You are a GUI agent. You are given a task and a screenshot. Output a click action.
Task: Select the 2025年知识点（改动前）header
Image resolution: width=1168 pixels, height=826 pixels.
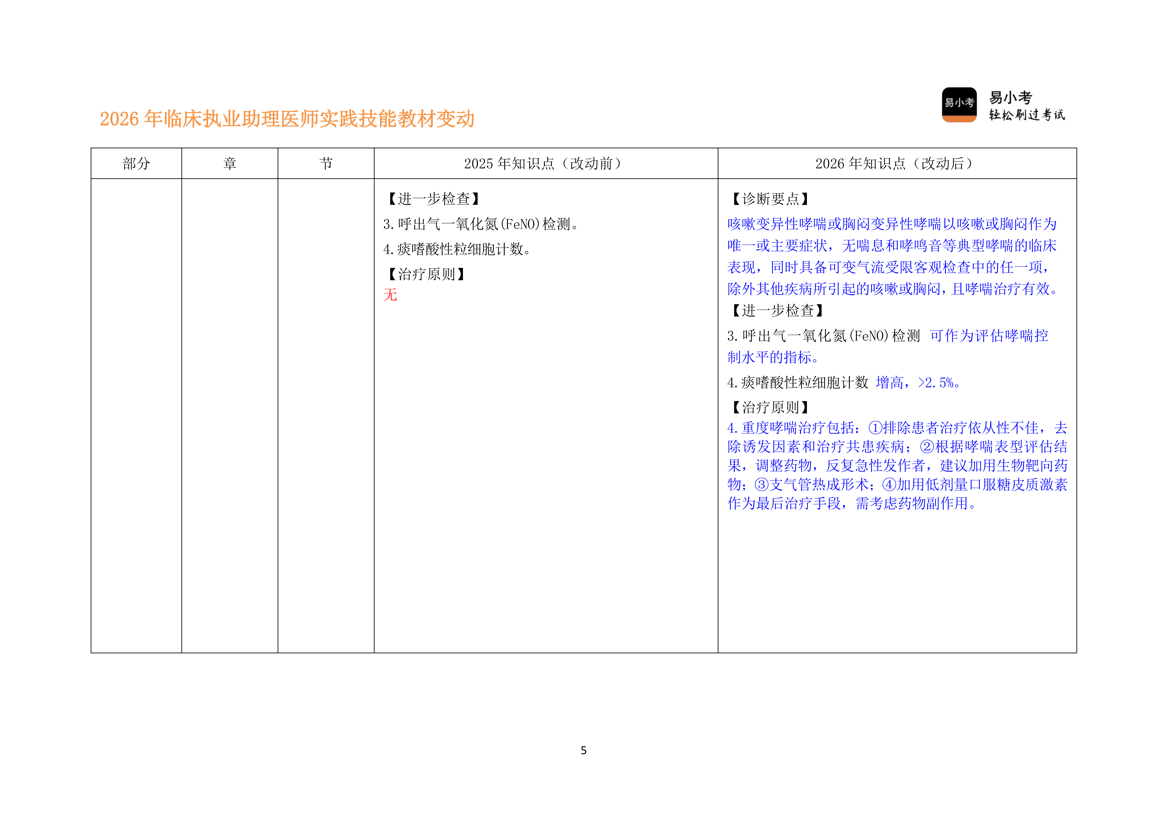(x=544, y=163)
